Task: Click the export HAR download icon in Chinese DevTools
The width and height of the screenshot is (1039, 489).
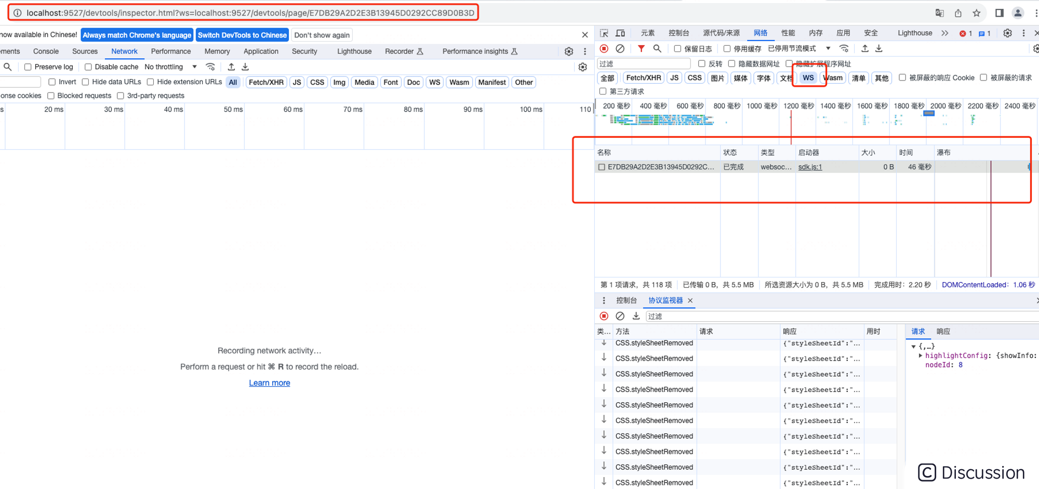Action: click(x=879, y=48)
